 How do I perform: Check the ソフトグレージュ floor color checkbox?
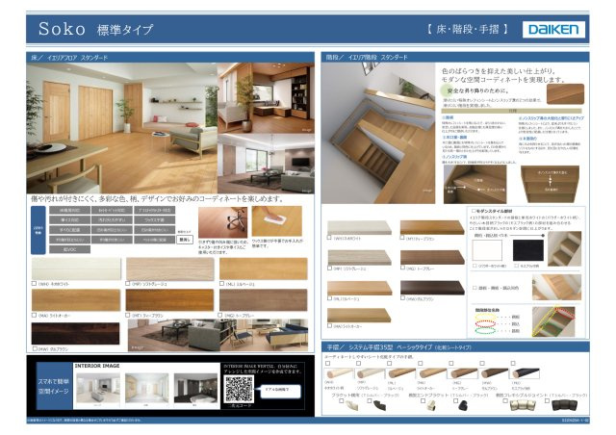(x=128, y=283)
